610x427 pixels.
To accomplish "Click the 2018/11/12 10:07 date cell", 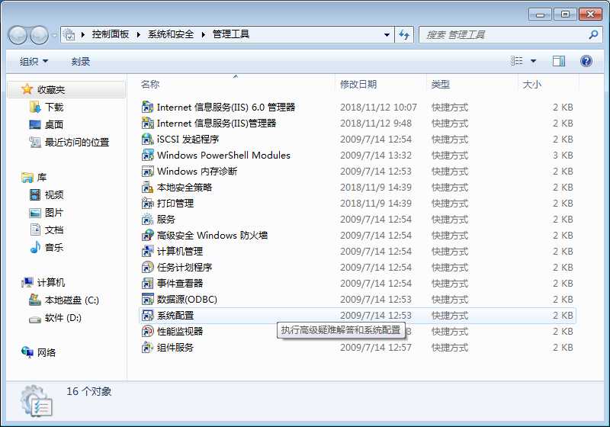I will click(378, 107).
